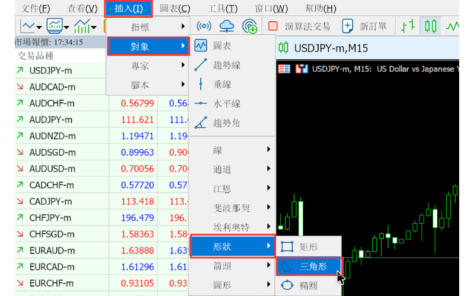
Task: Click the chart template monitor icon
Action: point(55,26)
